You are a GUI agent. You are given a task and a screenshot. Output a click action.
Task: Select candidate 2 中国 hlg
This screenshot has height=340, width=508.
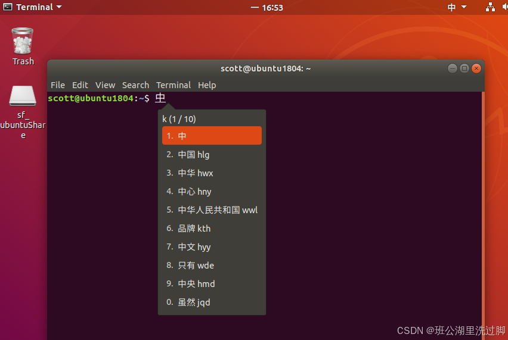(212, 154)
